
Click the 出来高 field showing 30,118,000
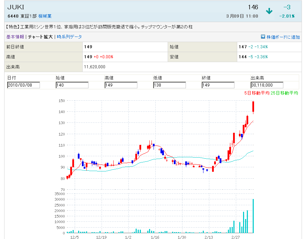[x=267, y=85]
